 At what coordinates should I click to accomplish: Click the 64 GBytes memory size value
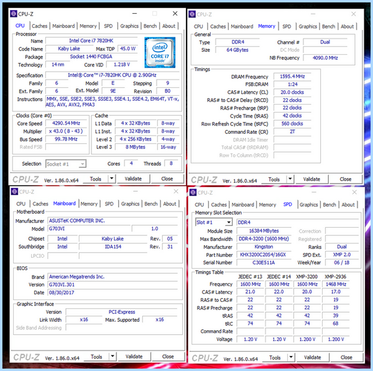pyautogui.click(x=237, y=50)
